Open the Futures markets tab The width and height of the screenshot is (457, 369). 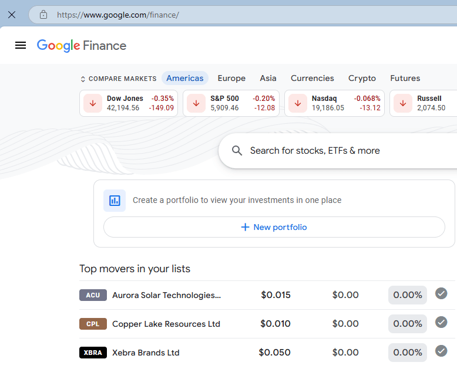coord(405,78)
